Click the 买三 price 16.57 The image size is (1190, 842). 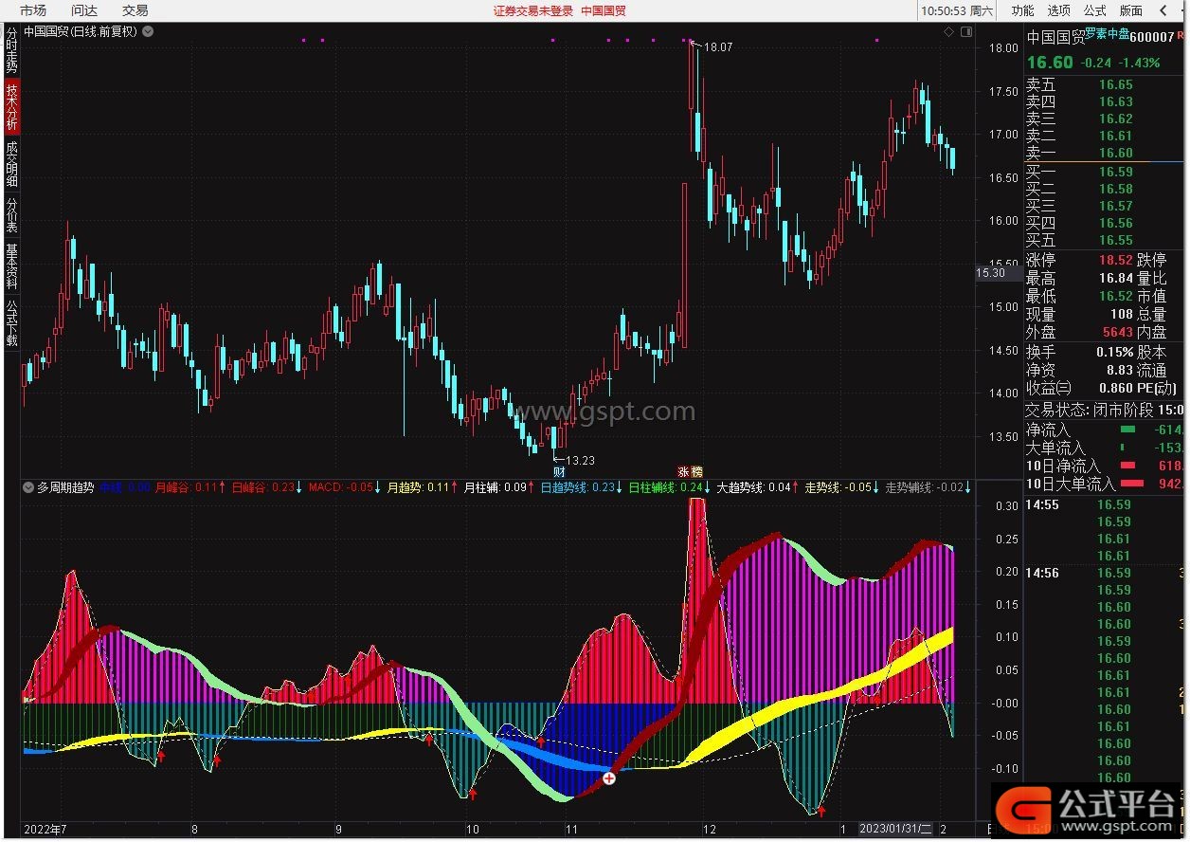coord(1115,206)
